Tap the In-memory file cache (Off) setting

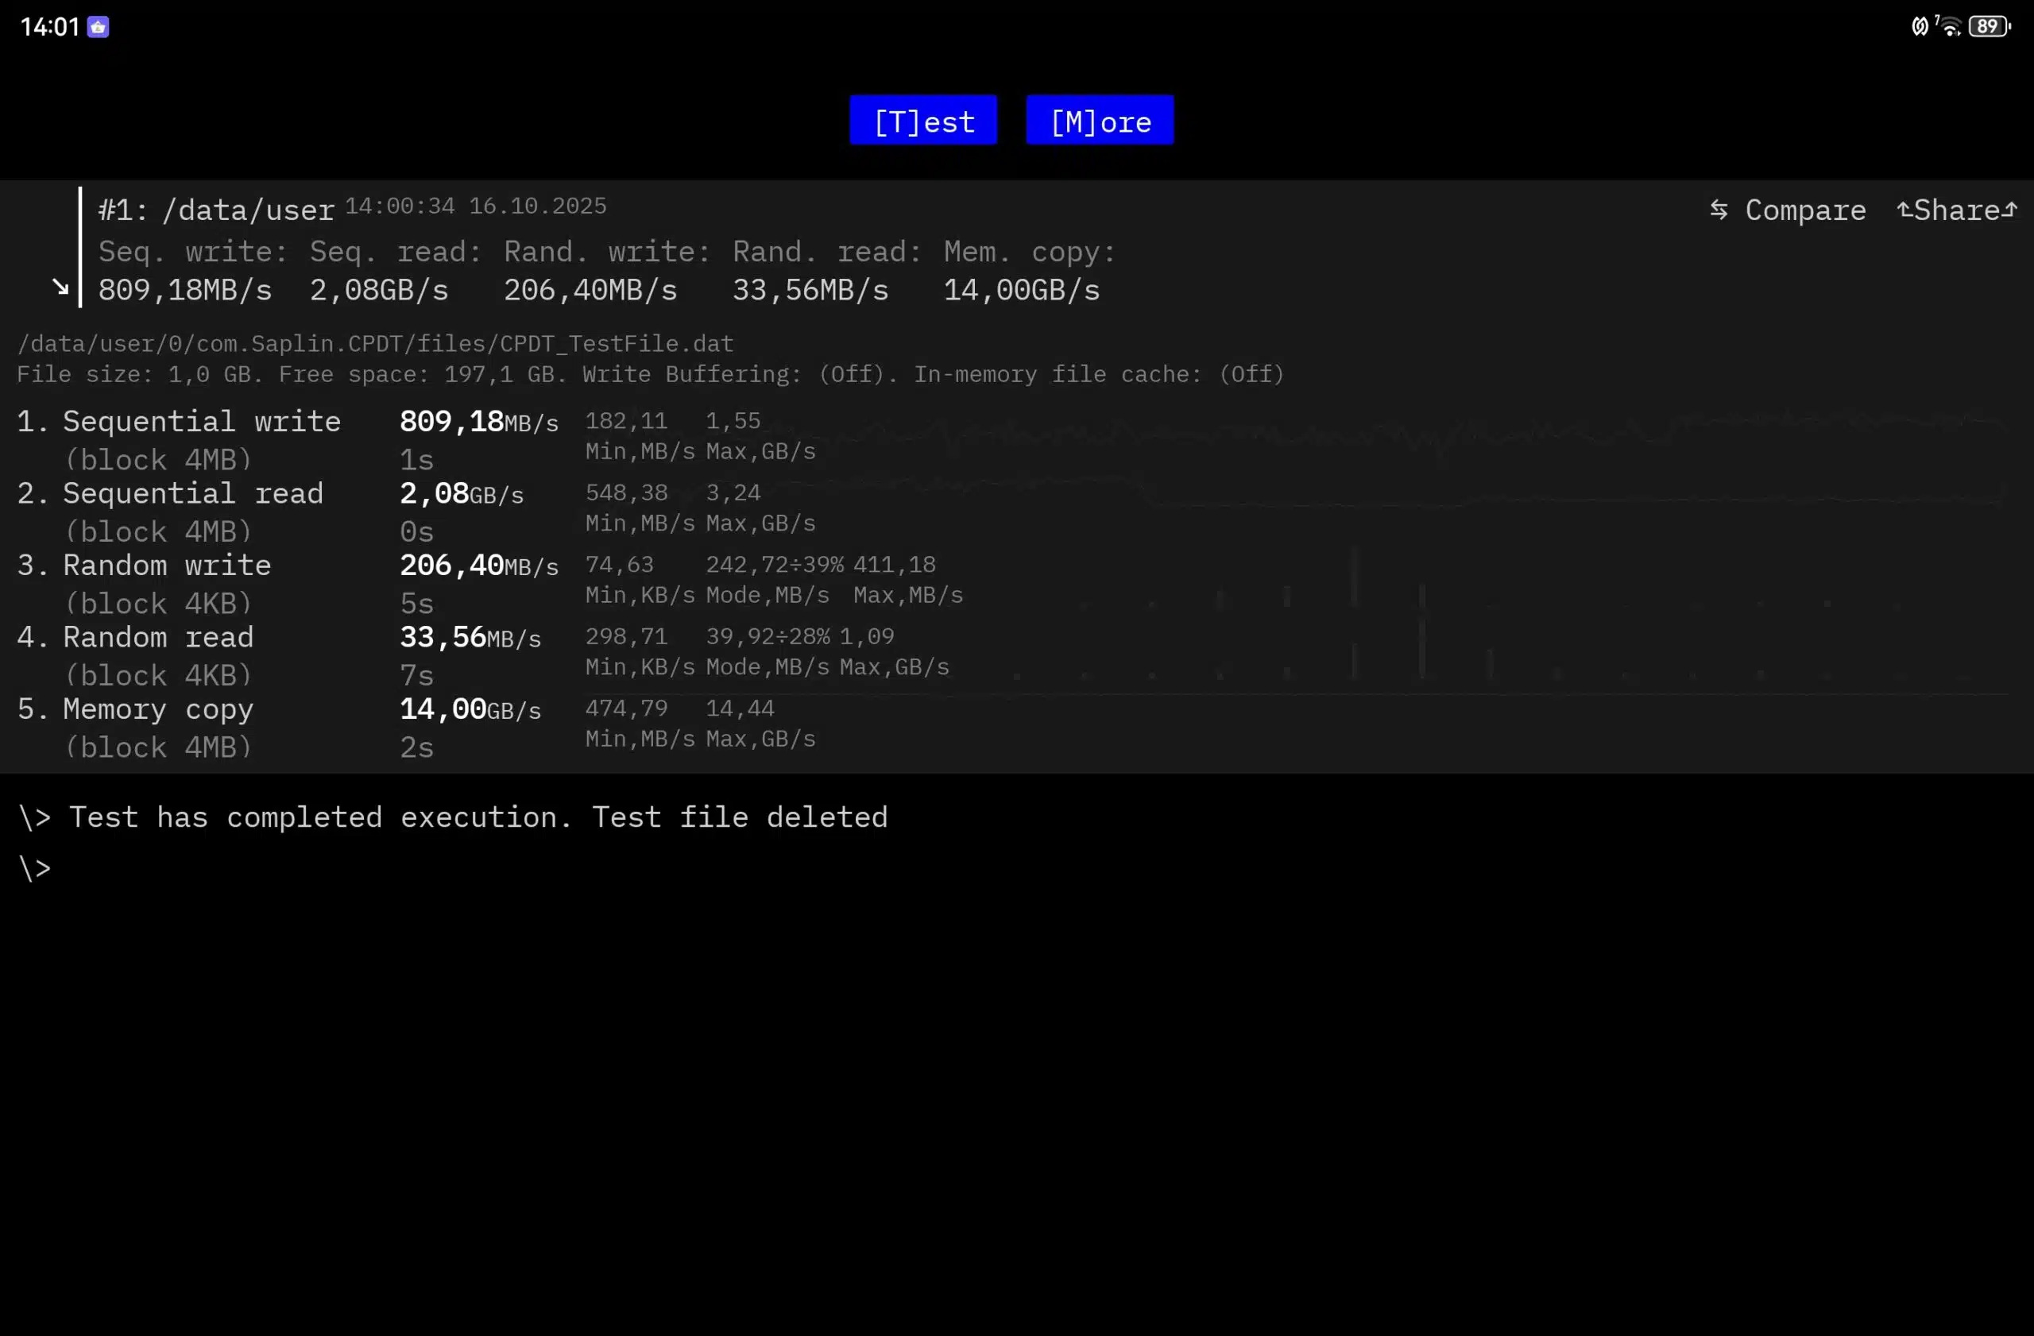[x=1098, y=374]
